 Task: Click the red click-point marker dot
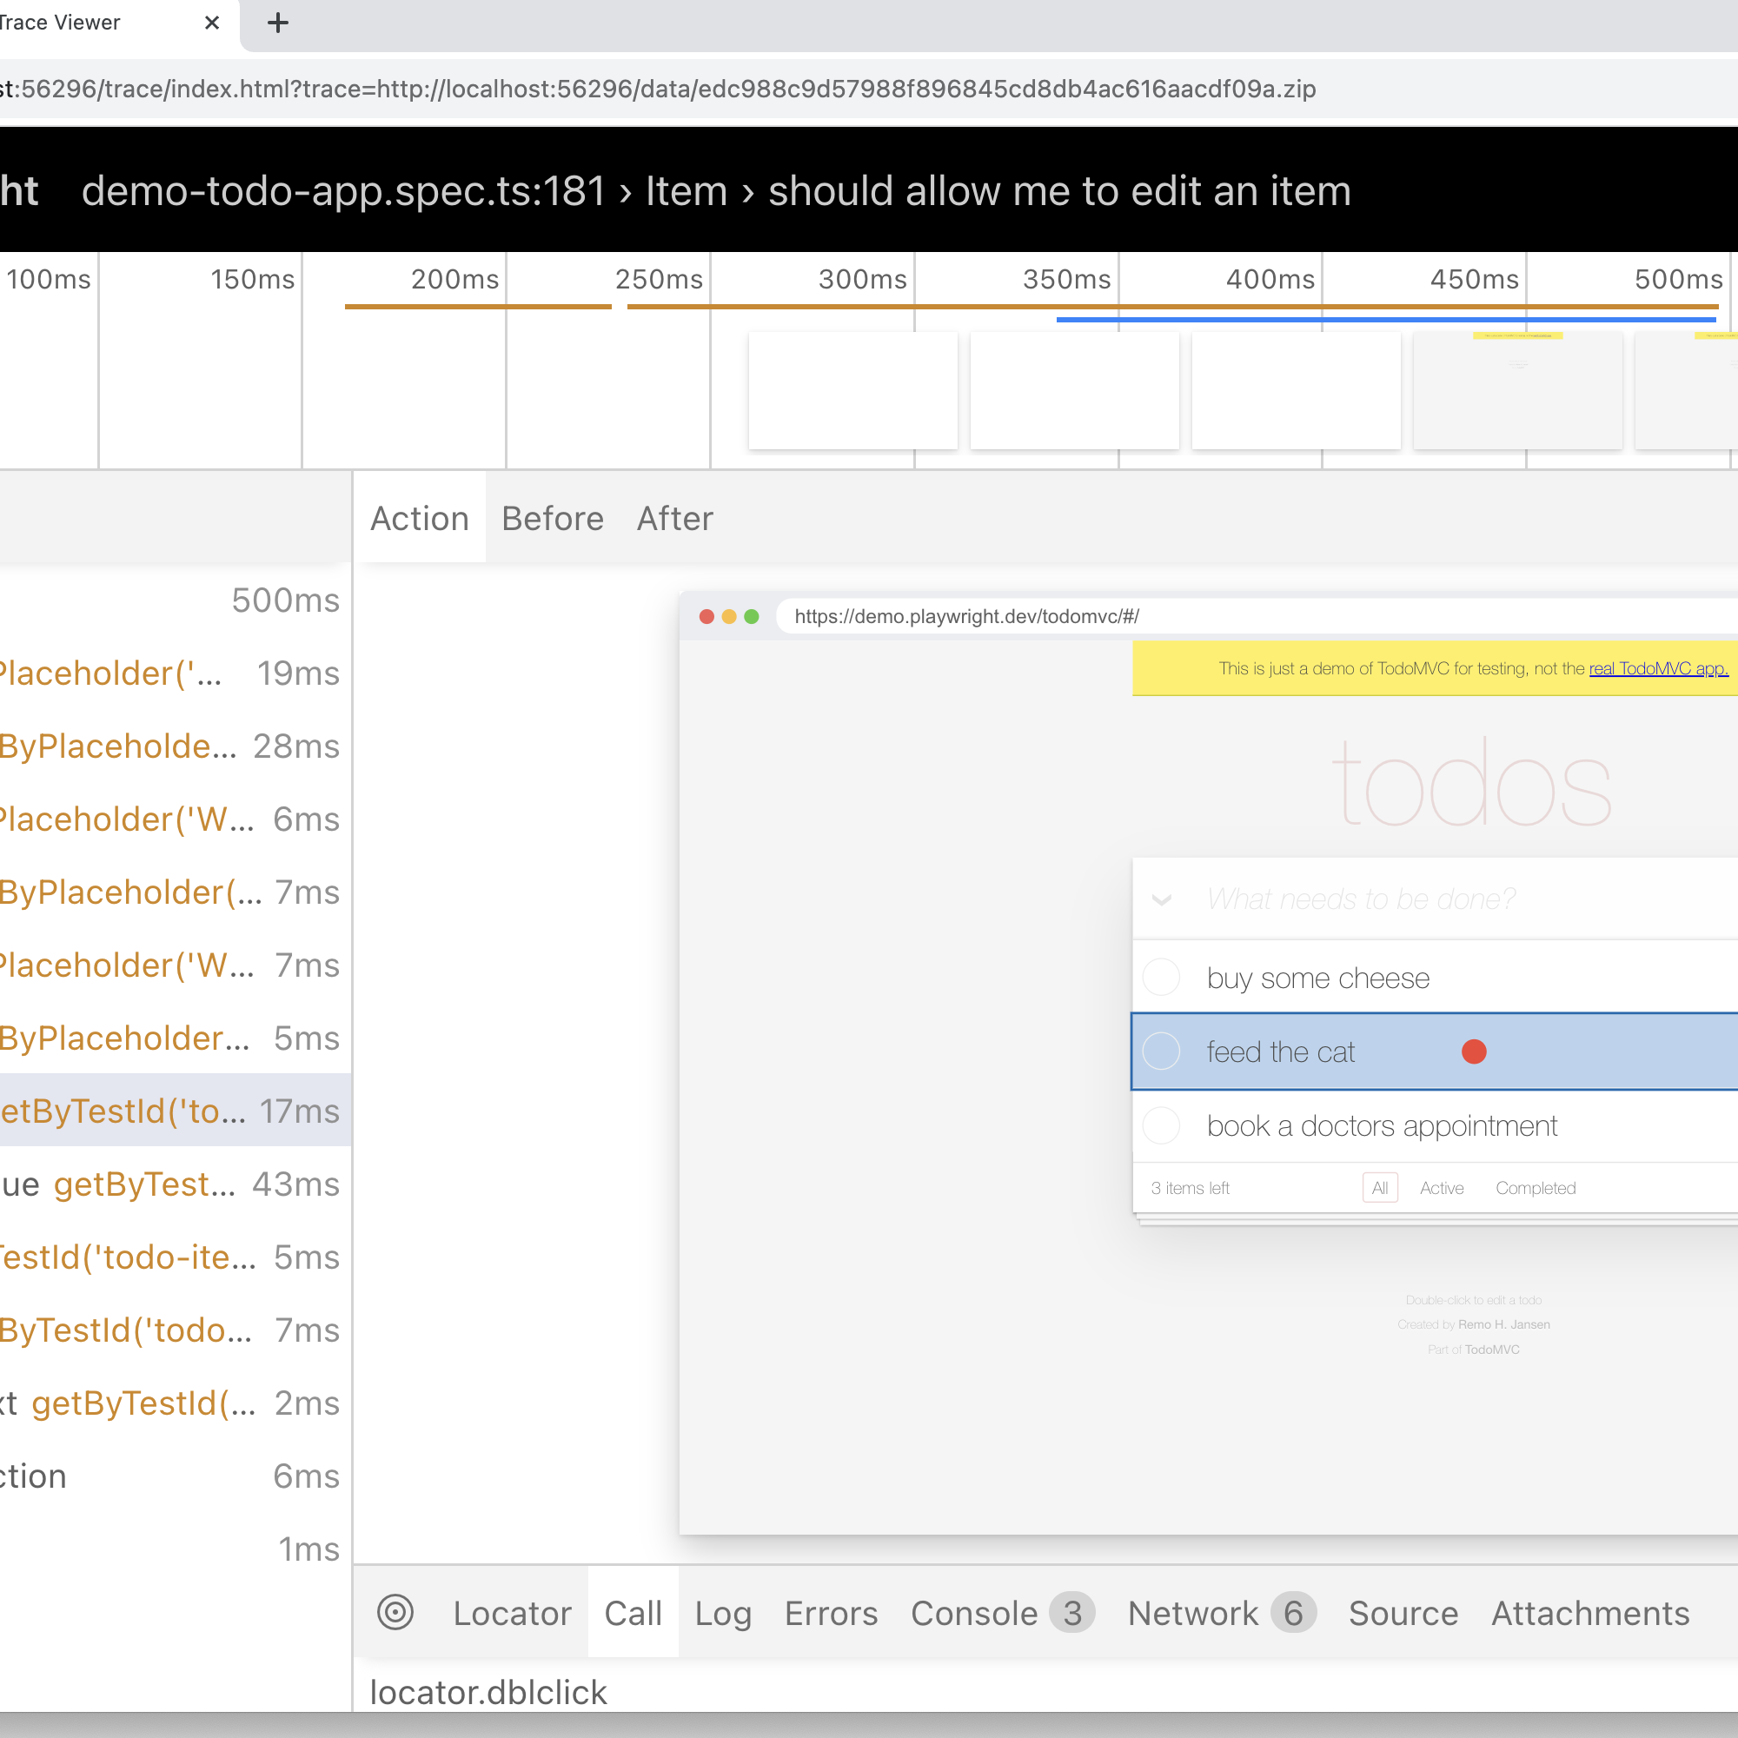click(x=1474, y=1051)
